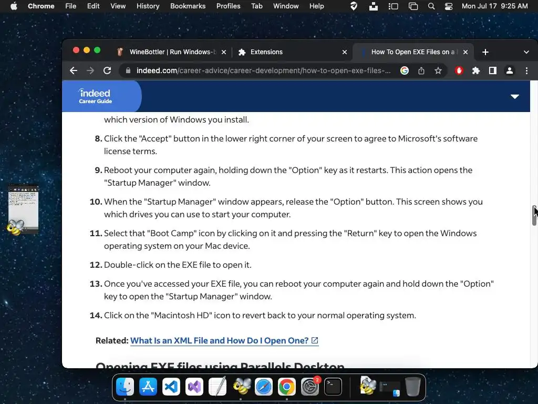Share this page via share icon
The image size is (538, 404).
(x=421, y=71)
